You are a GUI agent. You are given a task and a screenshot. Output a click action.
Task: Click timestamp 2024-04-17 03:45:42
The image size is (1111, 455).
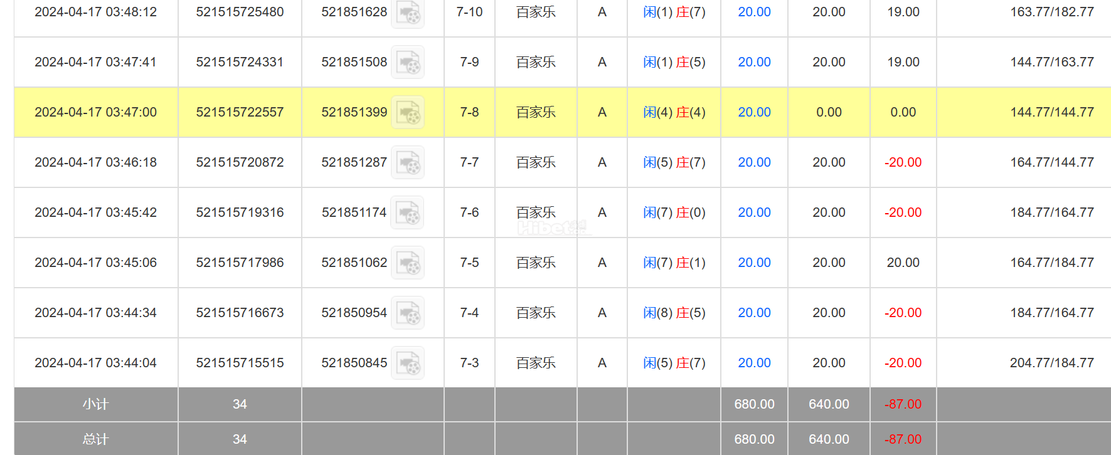[95, 212]
